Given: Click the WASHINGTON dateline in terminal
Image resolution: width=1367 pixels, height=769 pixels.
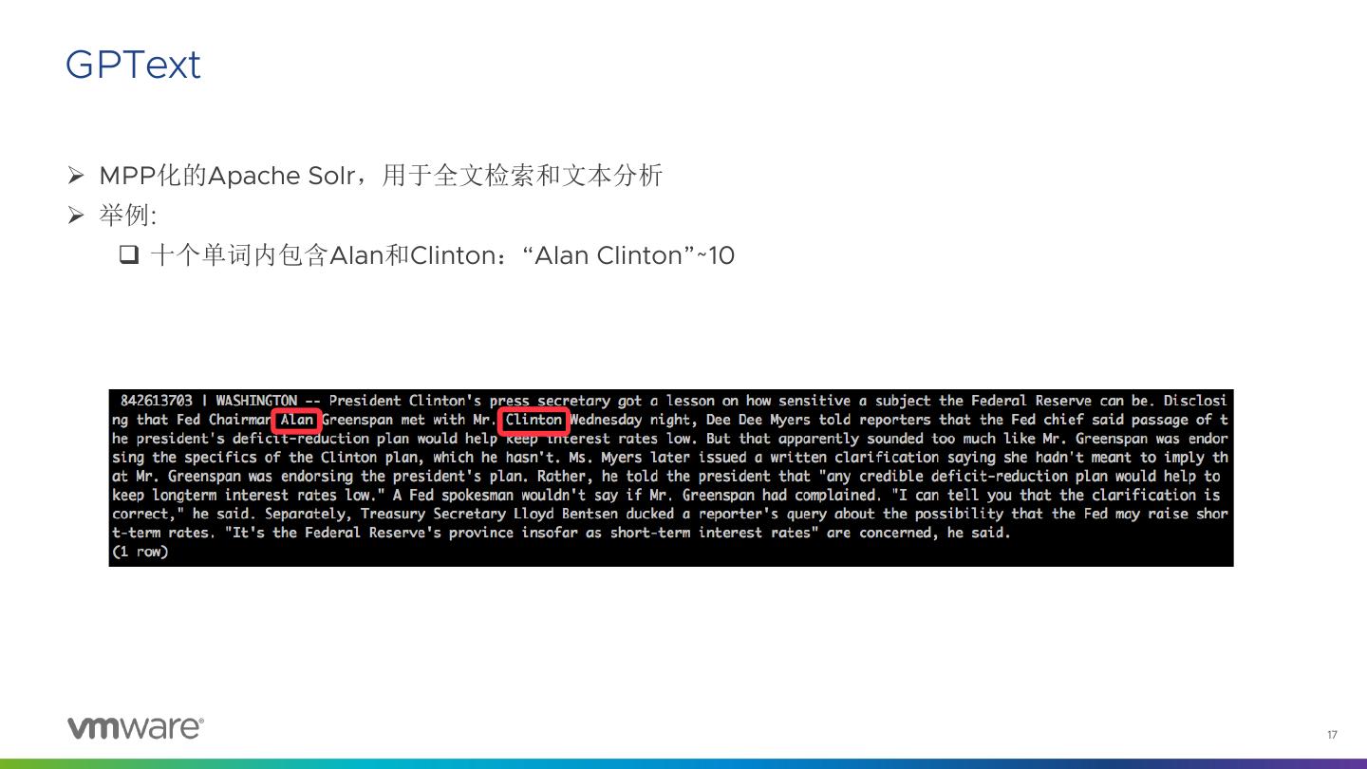Looking at the screenshot, I should (256, 401).
